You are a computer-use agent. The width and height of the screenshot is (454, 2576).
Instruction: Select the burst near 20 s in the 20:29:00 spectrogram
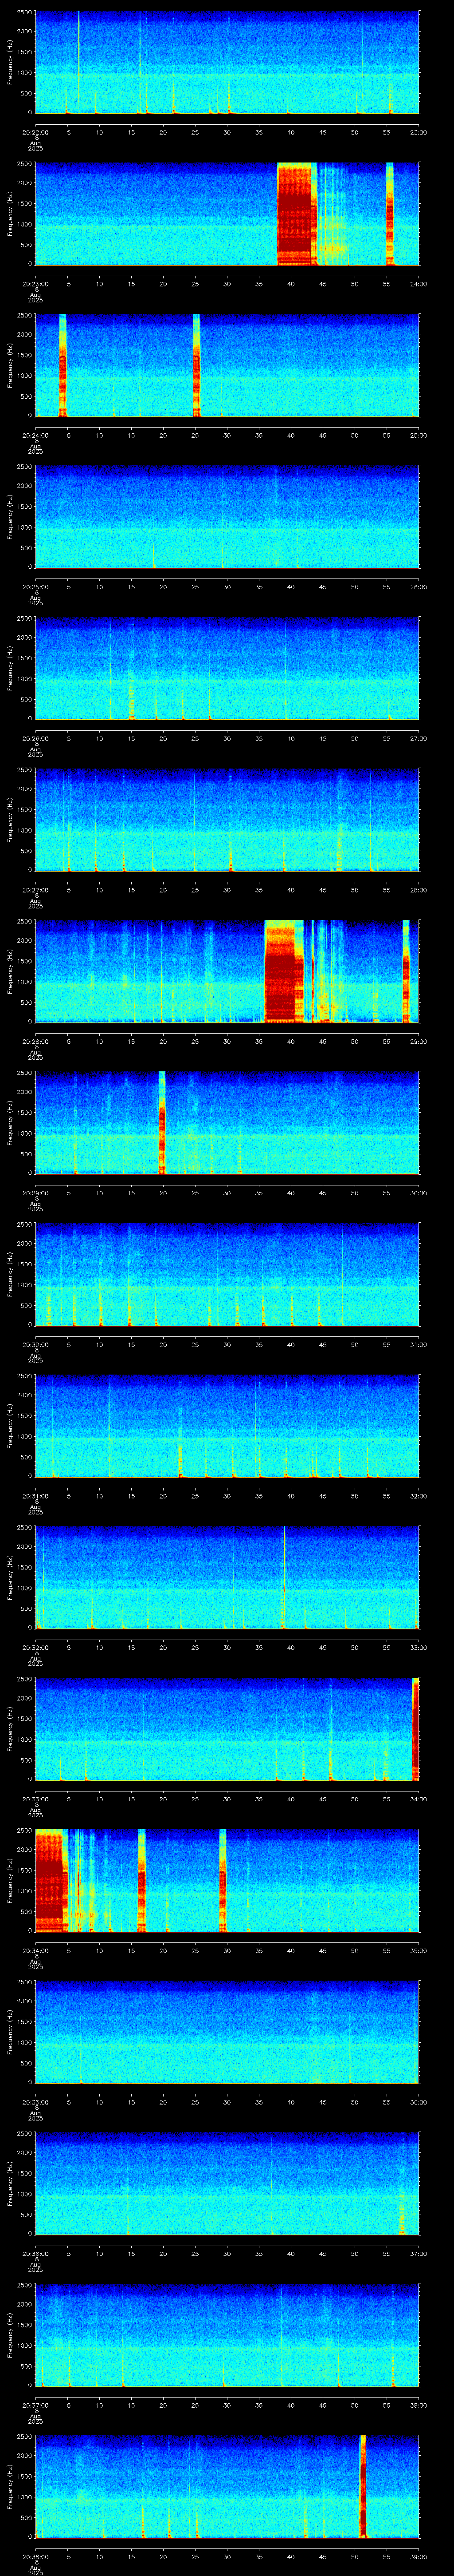[162, 1123]
